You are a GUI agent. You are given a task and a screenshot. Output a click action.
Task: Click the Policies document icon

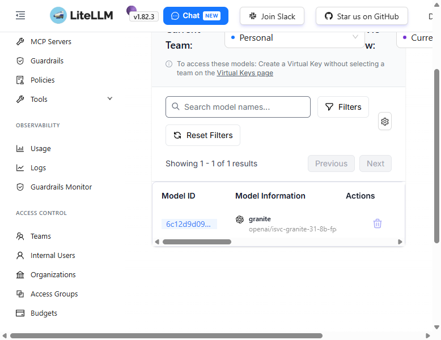20,80
